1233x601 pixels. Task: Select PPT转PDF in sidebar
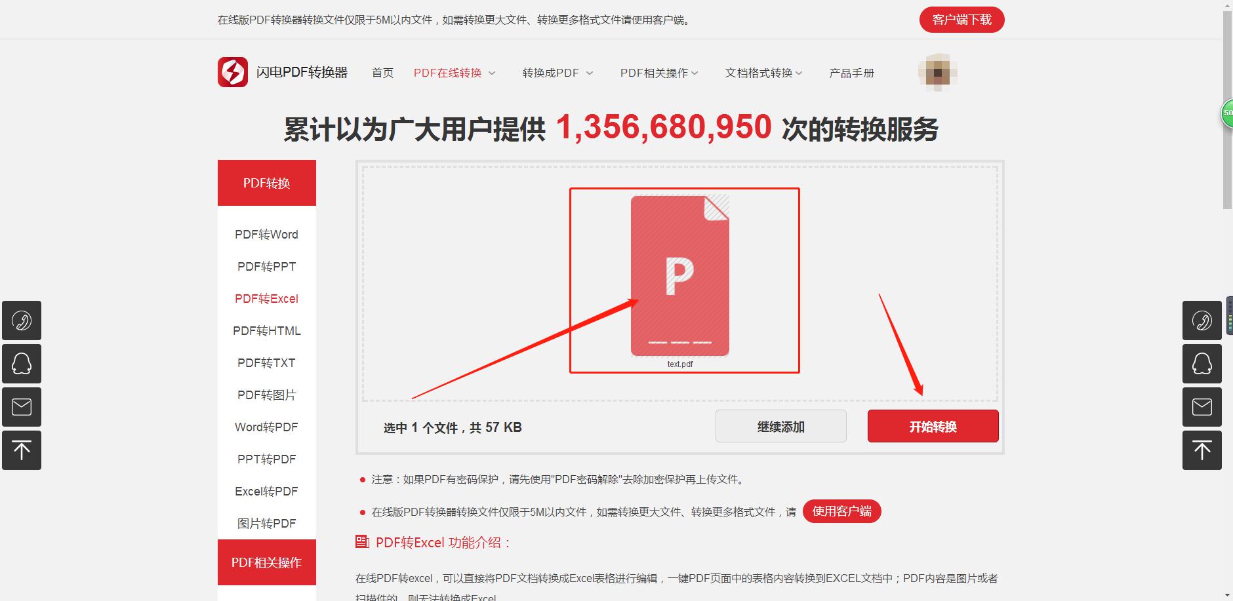[x=266, y=459]
